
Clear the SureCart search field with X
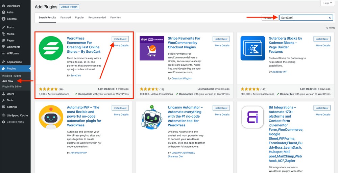pyautogui.click(x=330, y=18)
